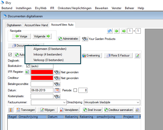Image resolution: width=163 pixels, height=130 pixels.
Task: Click the edit note icon right of Flora E-Factuur
Action: [137, 55]
